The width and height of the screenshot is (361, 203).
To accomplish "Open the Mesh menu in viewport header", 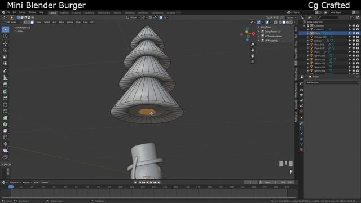I will 61,22.
